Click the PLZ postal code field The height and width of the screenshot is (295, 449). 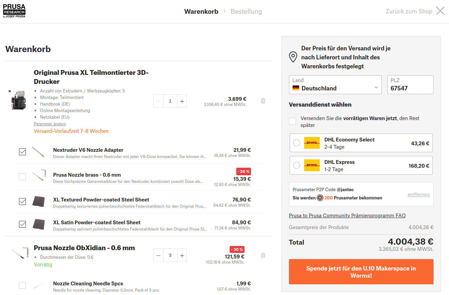[410, 85]
